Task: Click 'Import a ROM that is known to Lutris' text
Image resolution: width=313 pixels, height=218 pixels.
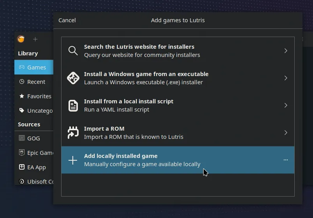Action: (134, 137)
